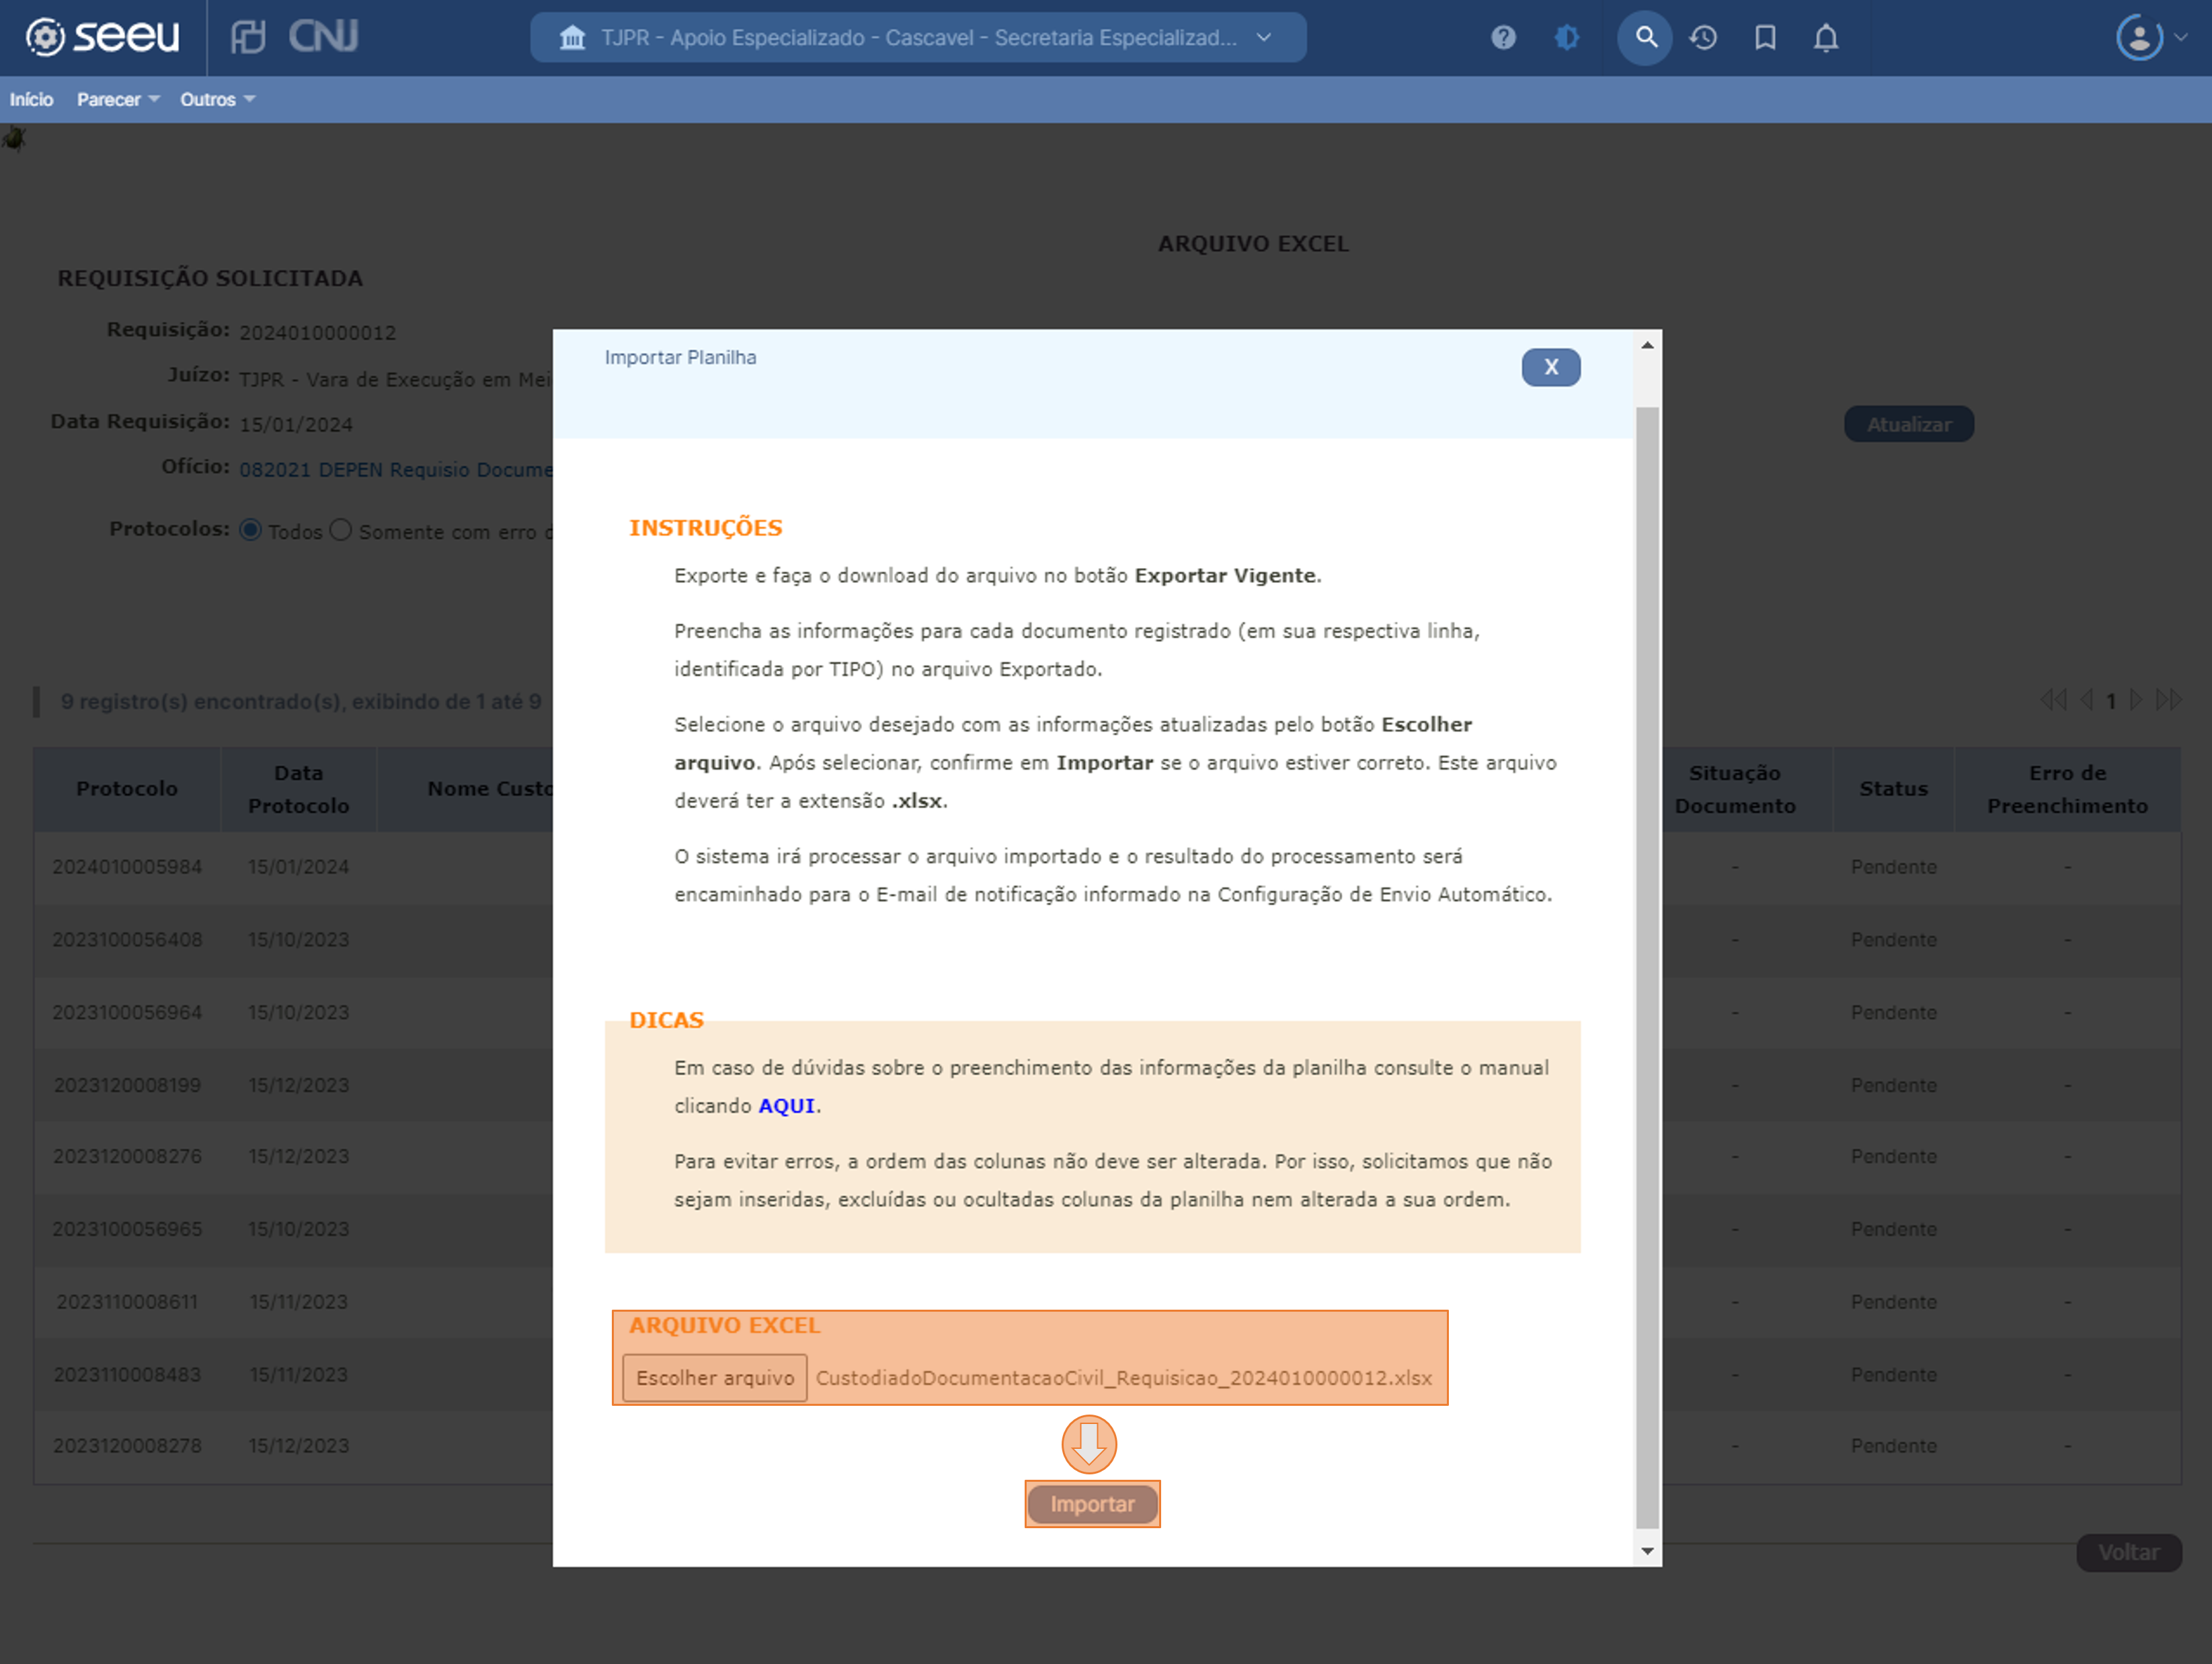Viewport: 2212px width, 1664px height.
Task: Click the Situação Documento column header
Action: click(x=1735, y=789)
